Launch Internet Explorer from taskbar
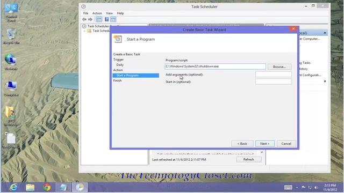Screen dimensions: 344x193 [x=13, y=187]
